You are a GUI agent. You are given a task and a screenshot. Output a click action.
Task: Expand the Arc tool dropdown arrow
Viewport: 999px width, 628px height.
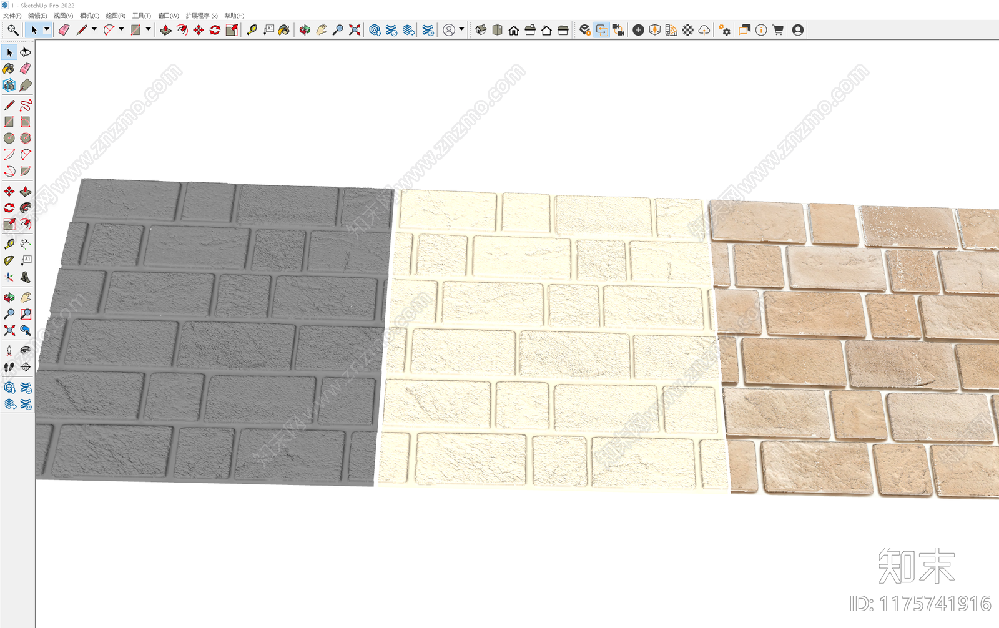121,29
